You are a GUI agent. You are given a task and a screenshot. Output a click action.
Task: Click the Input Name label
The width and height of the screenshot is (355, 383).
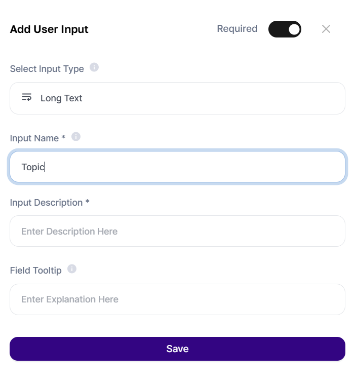click(37, 138)
